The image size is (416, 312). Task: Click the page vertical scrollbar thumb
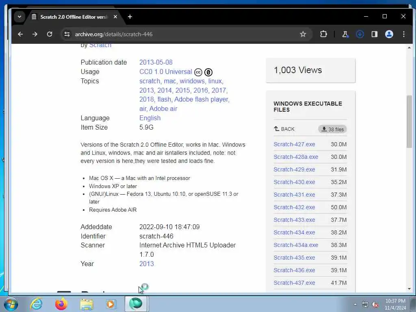(x=409, y=121)
